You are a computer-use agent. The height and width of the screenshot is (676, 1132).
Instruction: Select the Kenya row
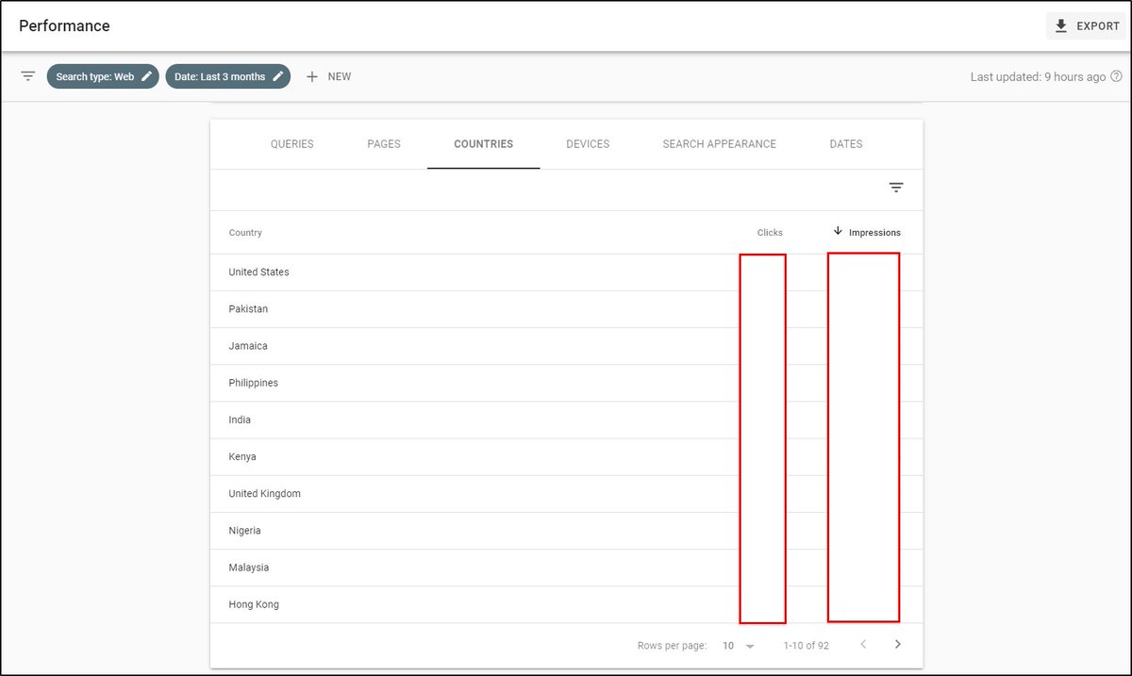coord(566,456)
